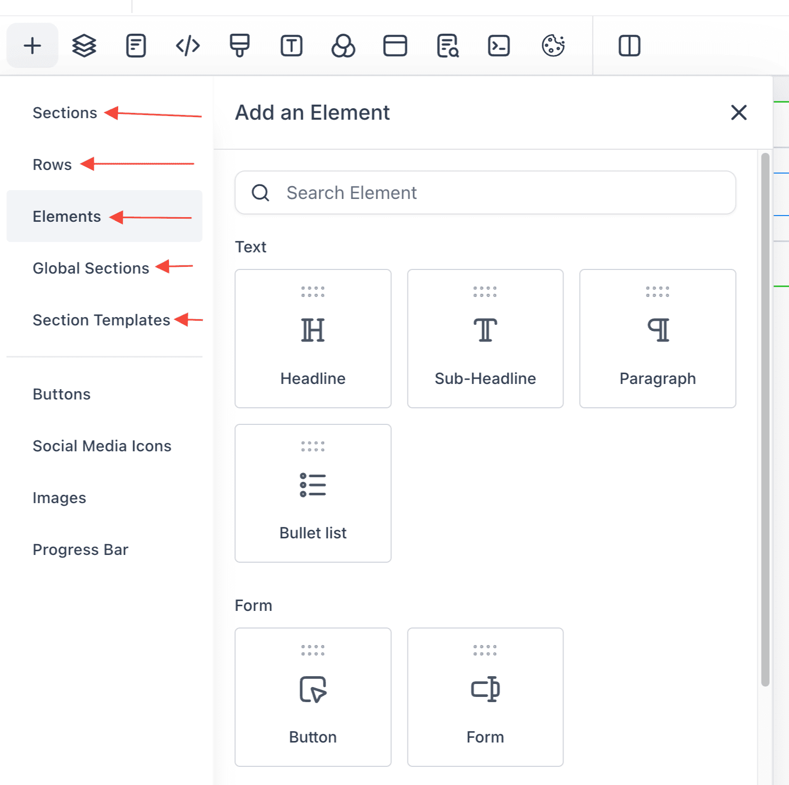
Task: Jump to Progress Bar category
Action: tap(80, 550)
